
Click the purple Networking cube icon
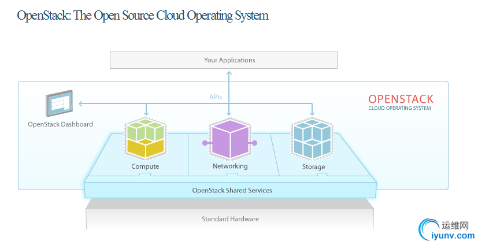pyautogui.click(x=230, y=139)
